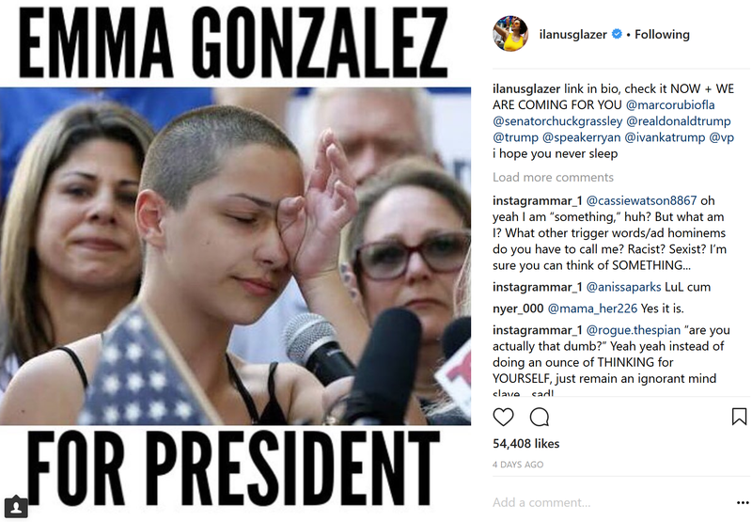This screenshot has height=522, width=752.
Task: Open the @rogue.thespian mention
Action: point(633,330)
